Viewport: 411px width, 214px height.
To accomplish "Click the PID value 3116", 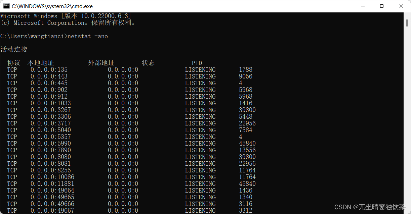I will pos(246,204).
